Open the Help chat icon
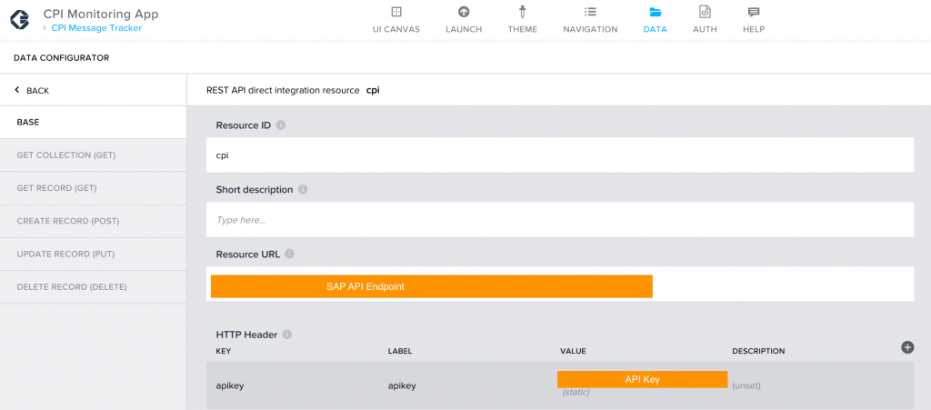 (x=754, y=12)
